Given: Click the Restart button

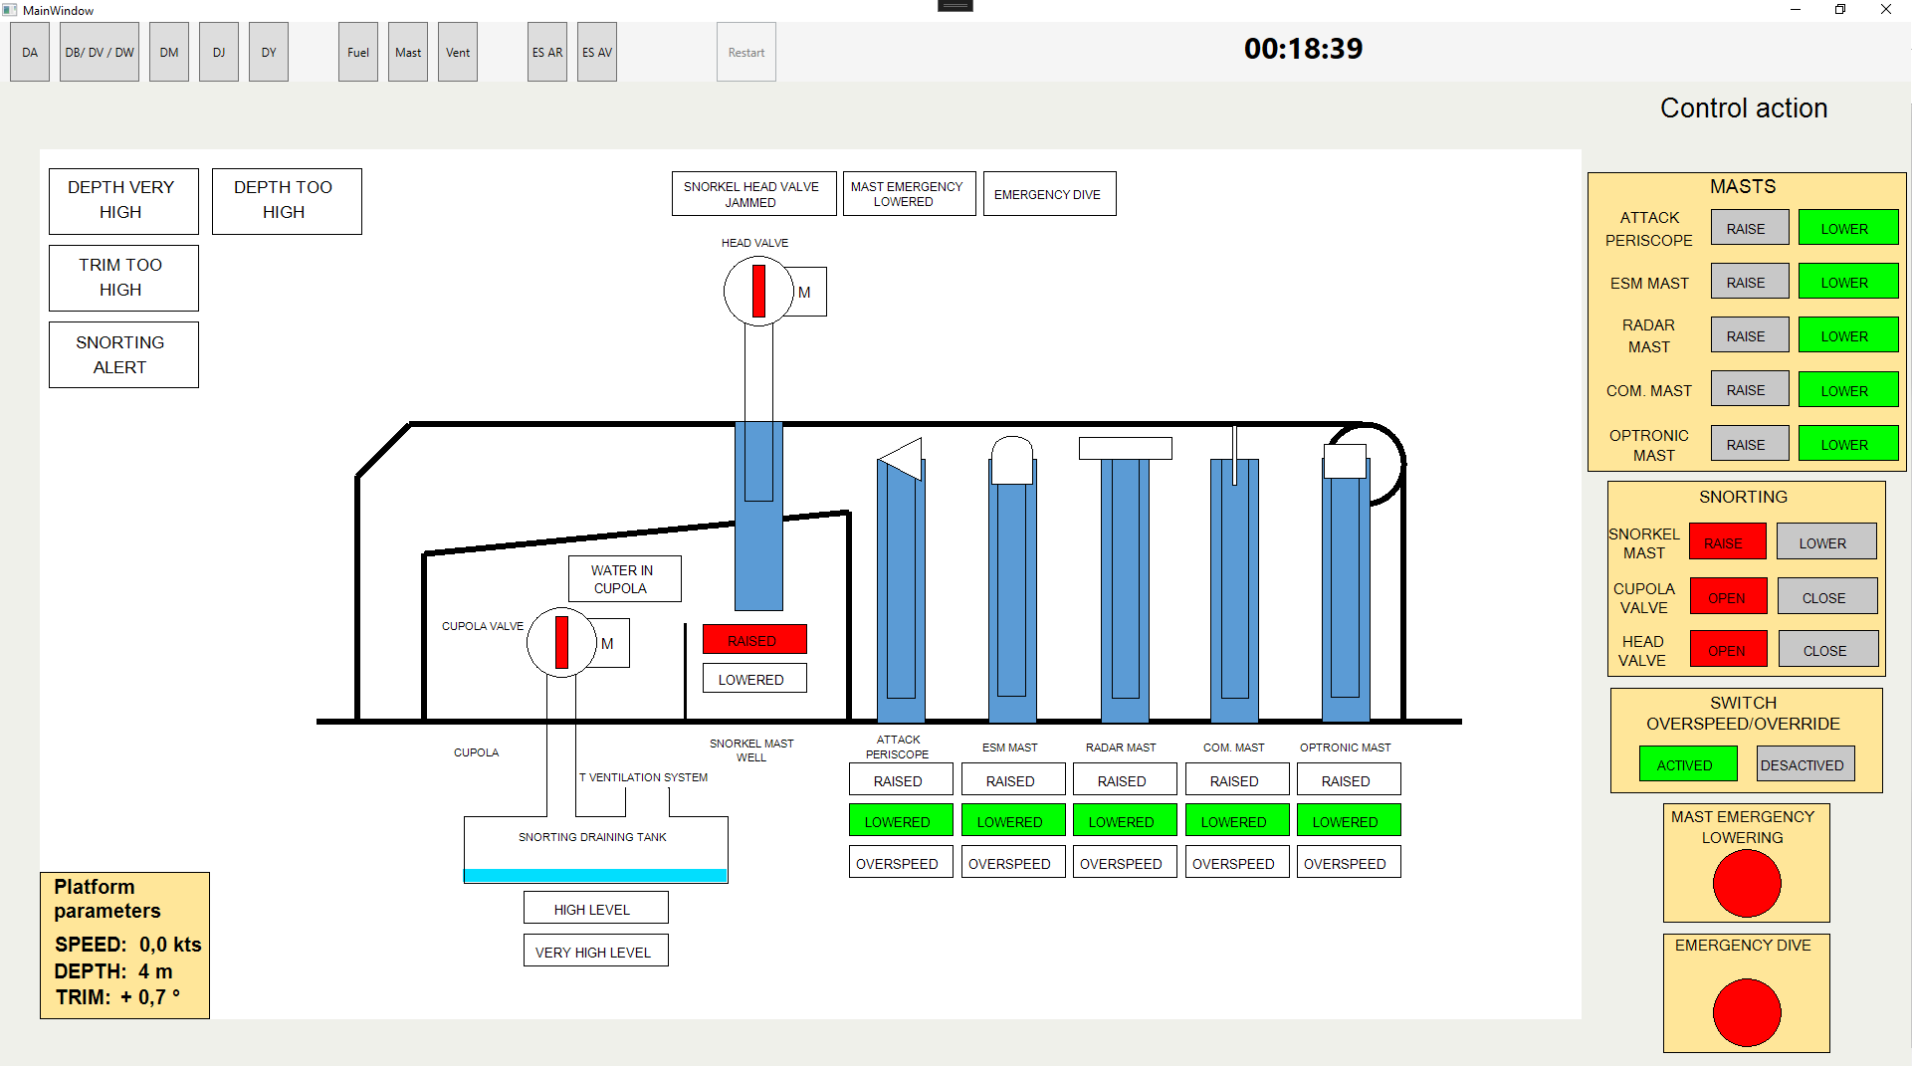Looking at the screenshot, I should (746, 53).
